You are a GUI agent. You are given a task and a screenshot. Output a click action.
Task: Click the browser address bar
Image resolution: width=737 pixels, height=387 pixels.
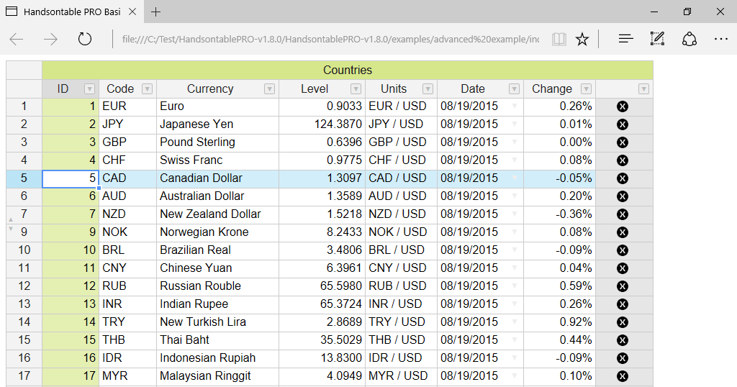click(x=330, y=39)
